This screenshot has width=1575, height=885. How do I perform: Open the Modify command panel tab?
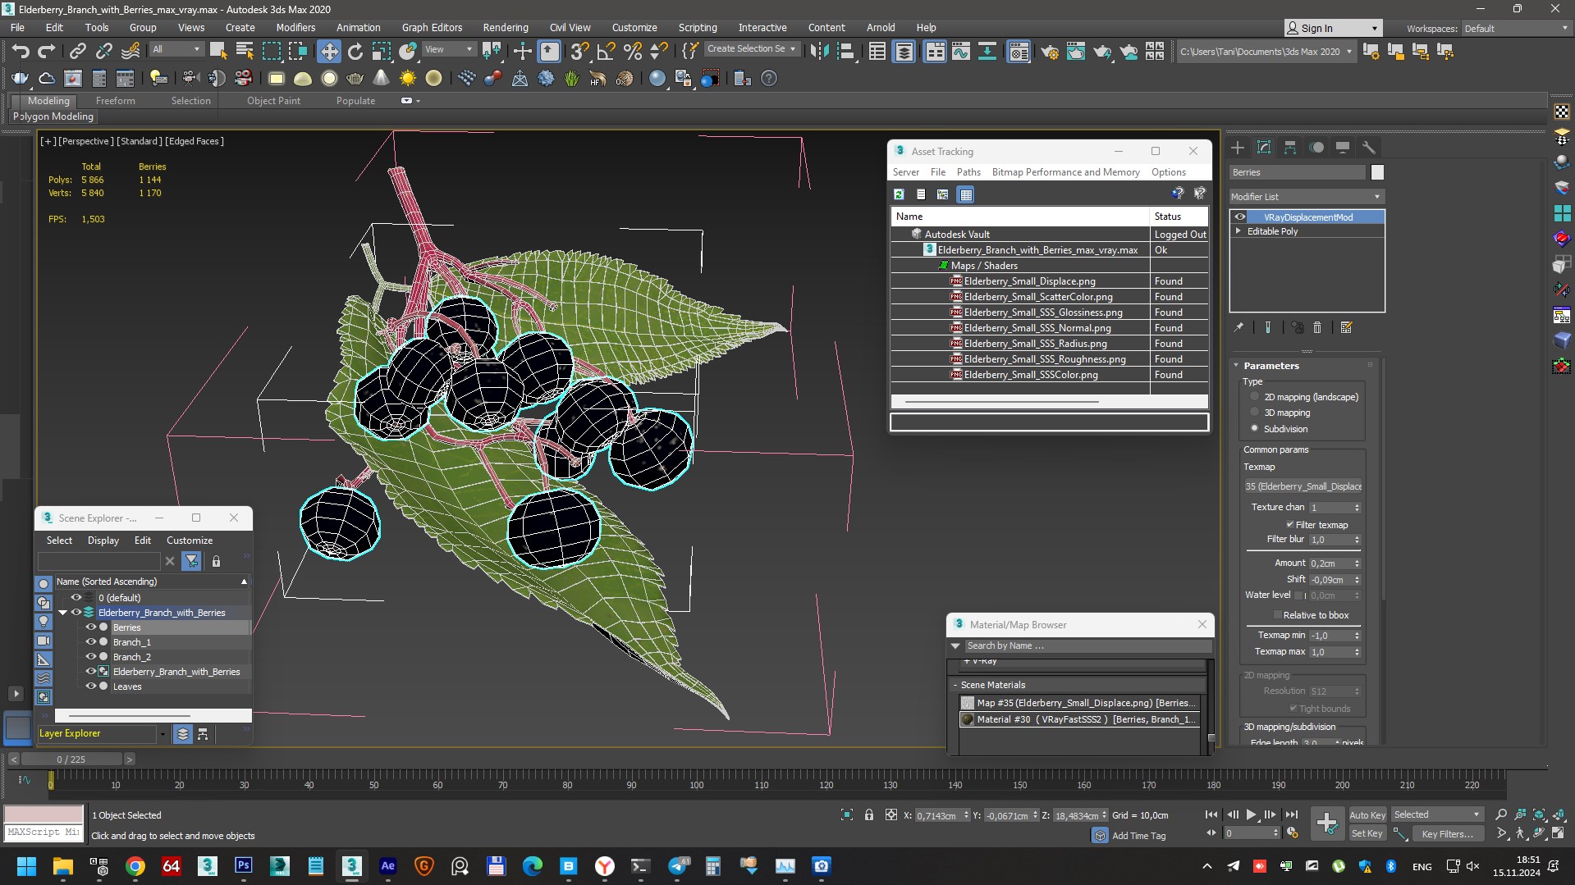1264,148
